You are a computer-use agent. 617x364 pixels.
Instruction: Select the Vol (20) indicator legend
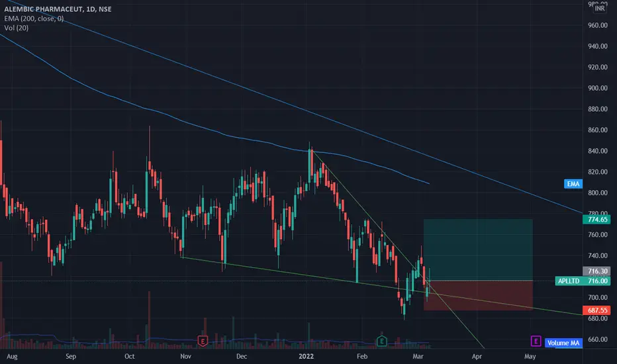tap(16, 28)
